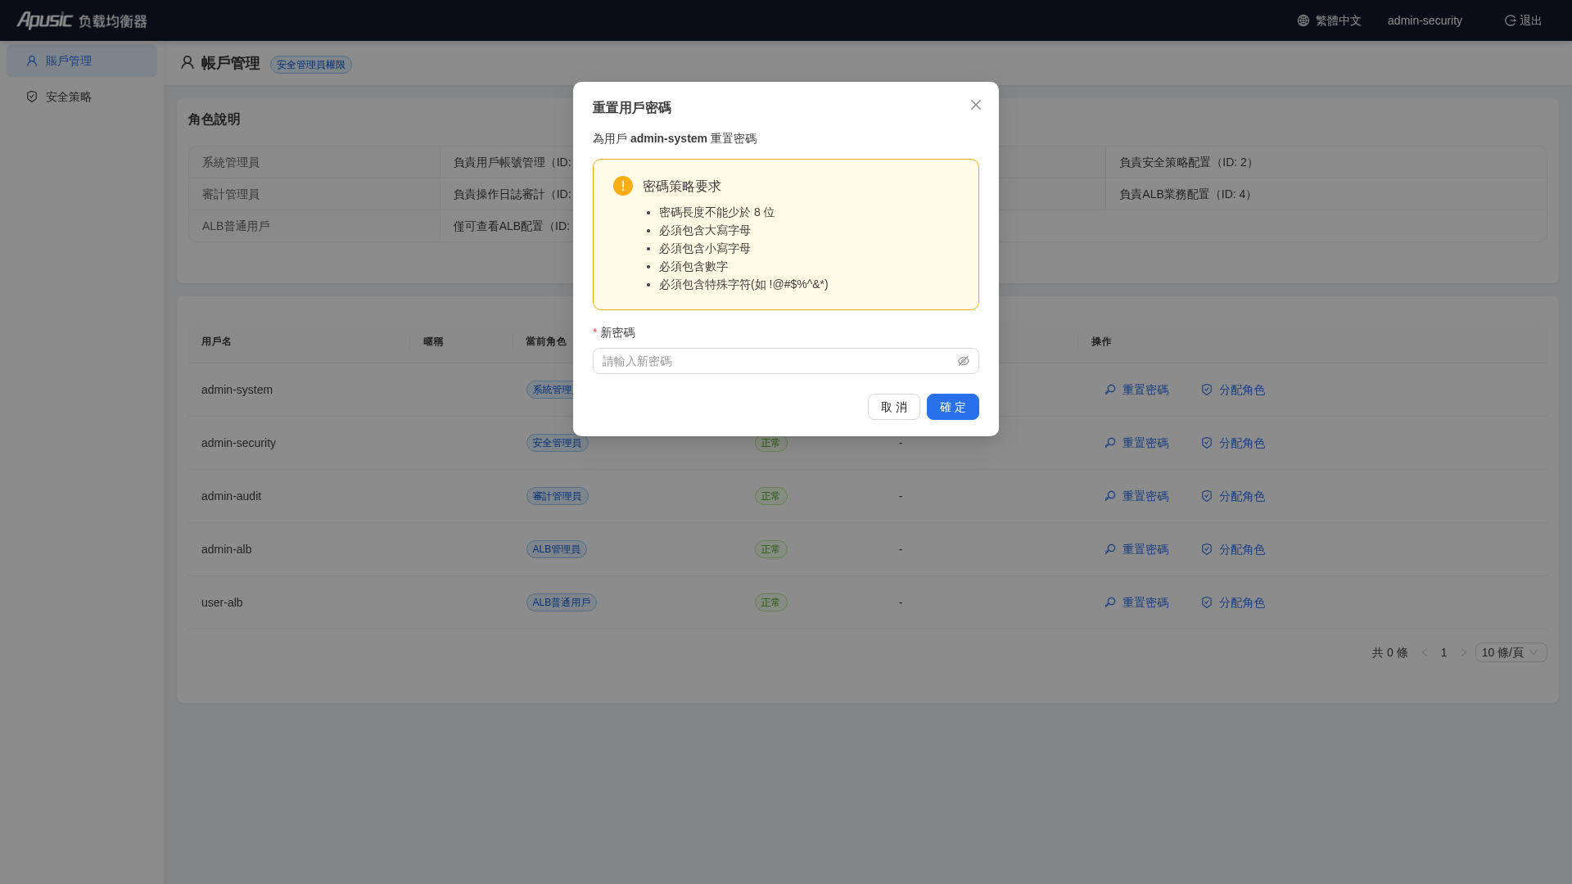Open 安全策略 in the sidebar
This screenshot has width=1572, height=884.
82,97
